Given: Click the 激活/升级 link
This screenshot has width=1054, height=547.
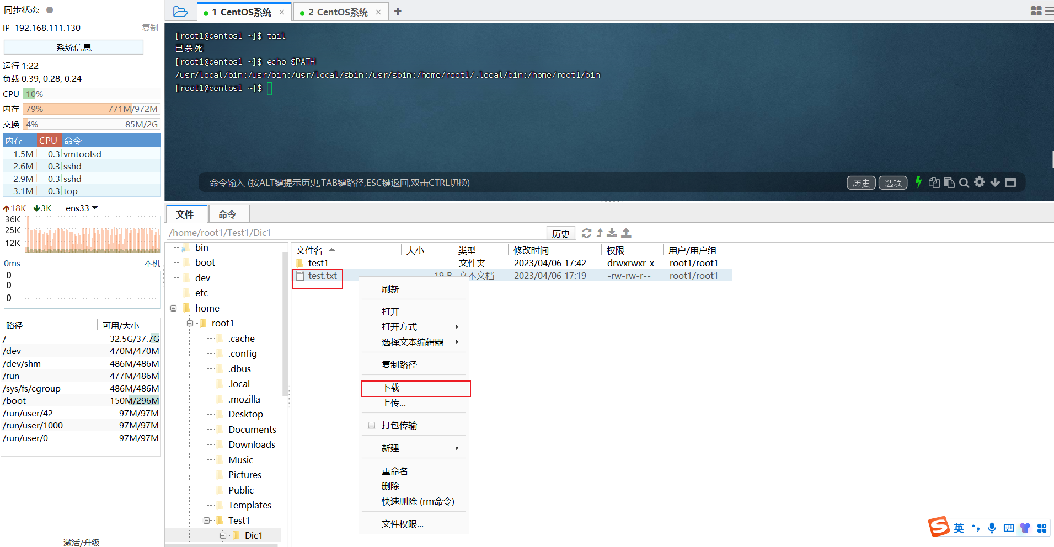Looking at the screenshot, I should click(81, 543).
